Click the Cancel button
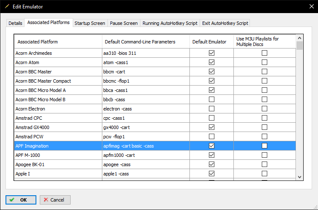The height and width of the screenshot is (210, 318). [55, 200]
